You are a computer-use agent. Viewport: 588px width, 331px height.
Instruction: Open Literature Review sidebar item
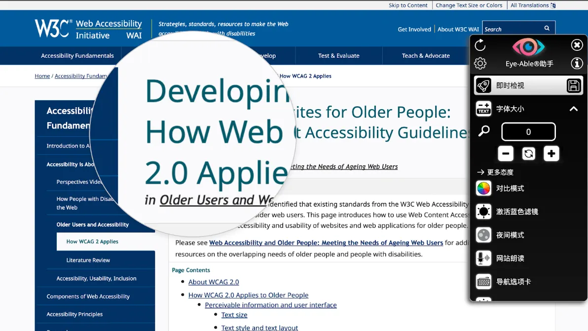point(88,260)
